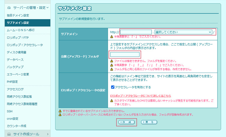Click the server icon beside サーバーの管理・設定

coord(9,7)
